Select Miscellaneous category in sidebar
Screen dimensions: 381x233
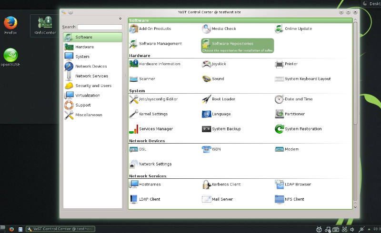(x=92, y=115)
